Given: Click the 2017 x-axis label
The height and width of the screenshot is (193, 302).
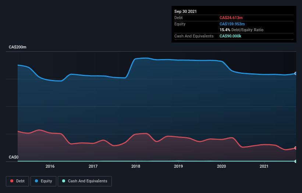Looking at the screenshot, I should tap(93, 166).
